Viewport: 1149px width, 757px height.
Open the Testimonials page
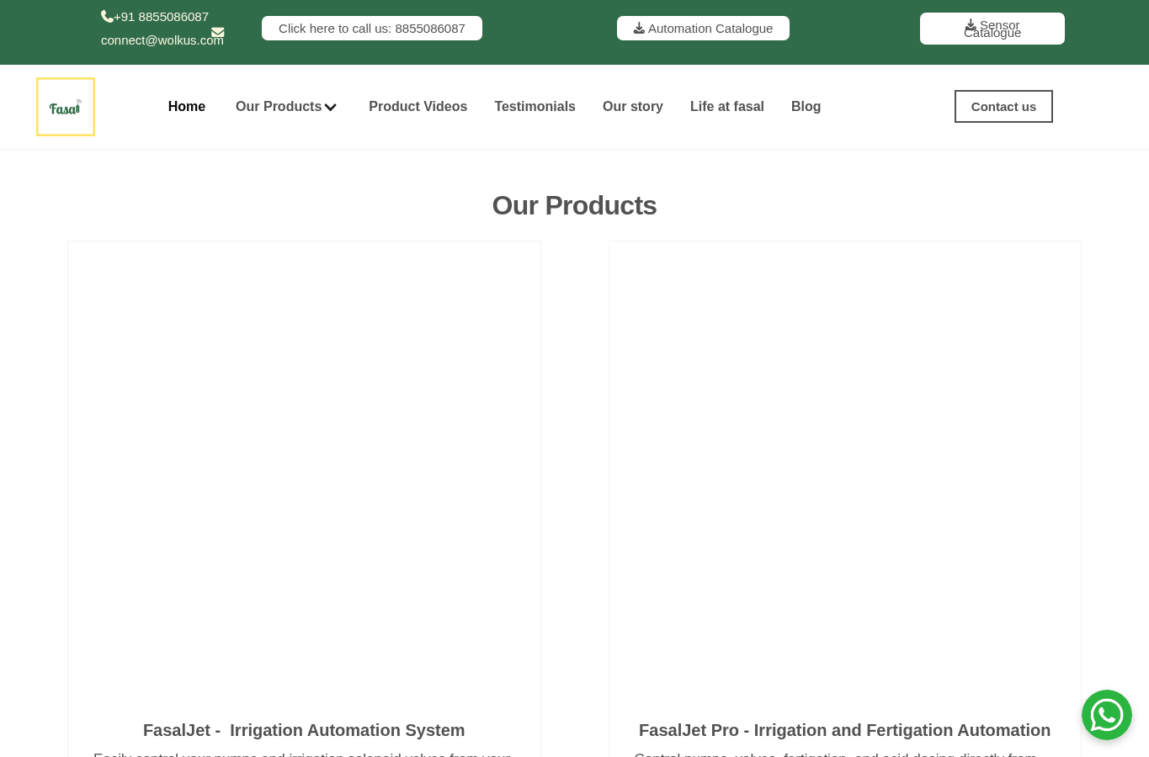[535, 107]
